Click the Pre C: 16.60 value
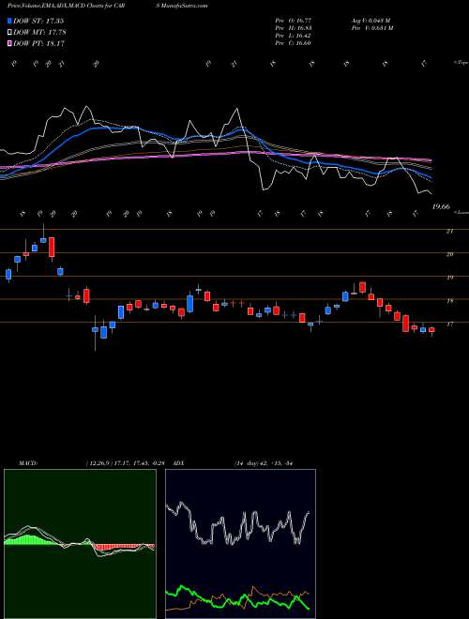 (294, 43)
